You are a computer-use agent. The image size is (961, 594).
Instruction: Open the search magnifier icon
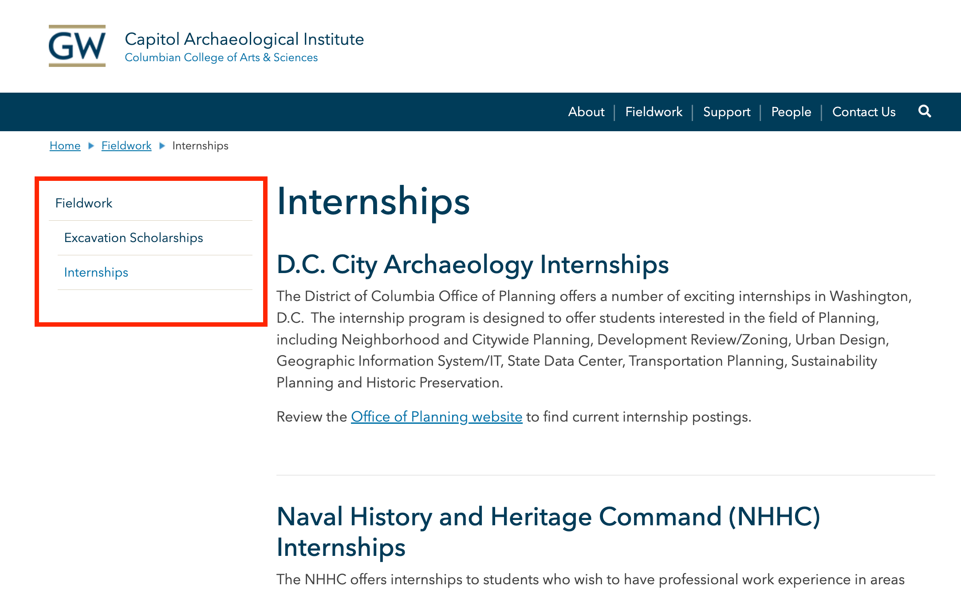click(x=925, y=111)
